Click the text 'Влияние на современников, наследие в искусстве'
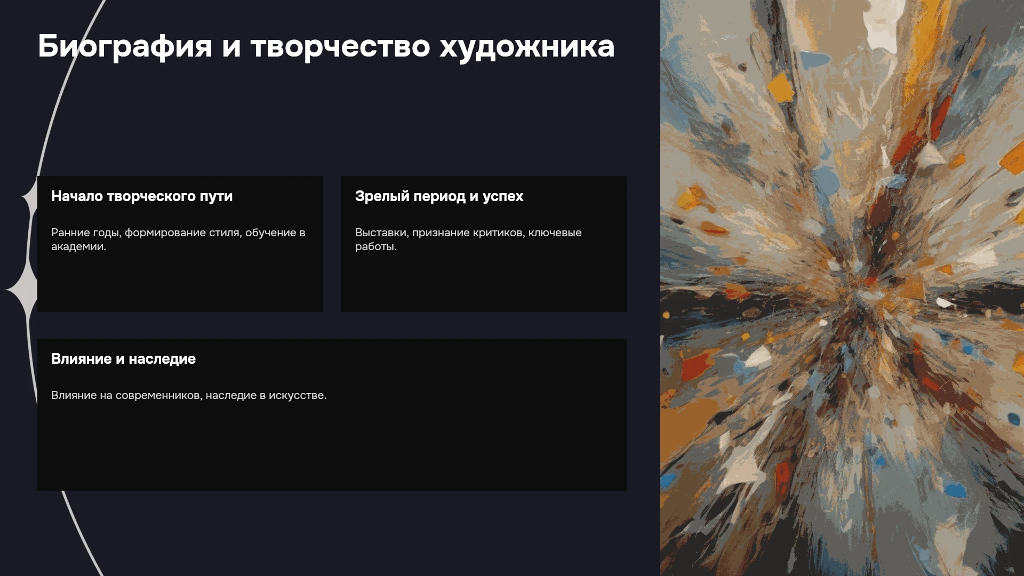Viewport: 1024px width, 576px height. 189,395
